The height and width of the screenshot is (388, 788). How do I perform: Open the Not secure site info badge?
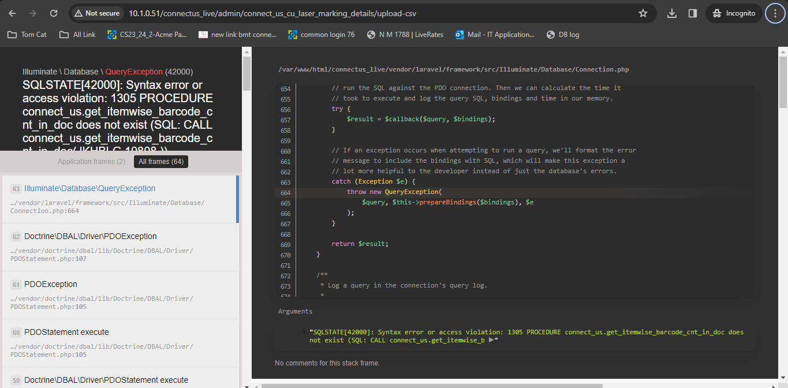click(x=97, y=13)
